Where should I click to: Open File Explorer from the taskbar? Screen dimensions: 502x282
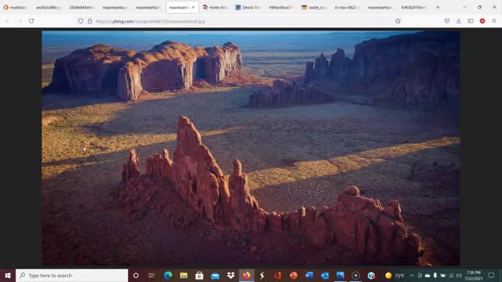[184, 275]
